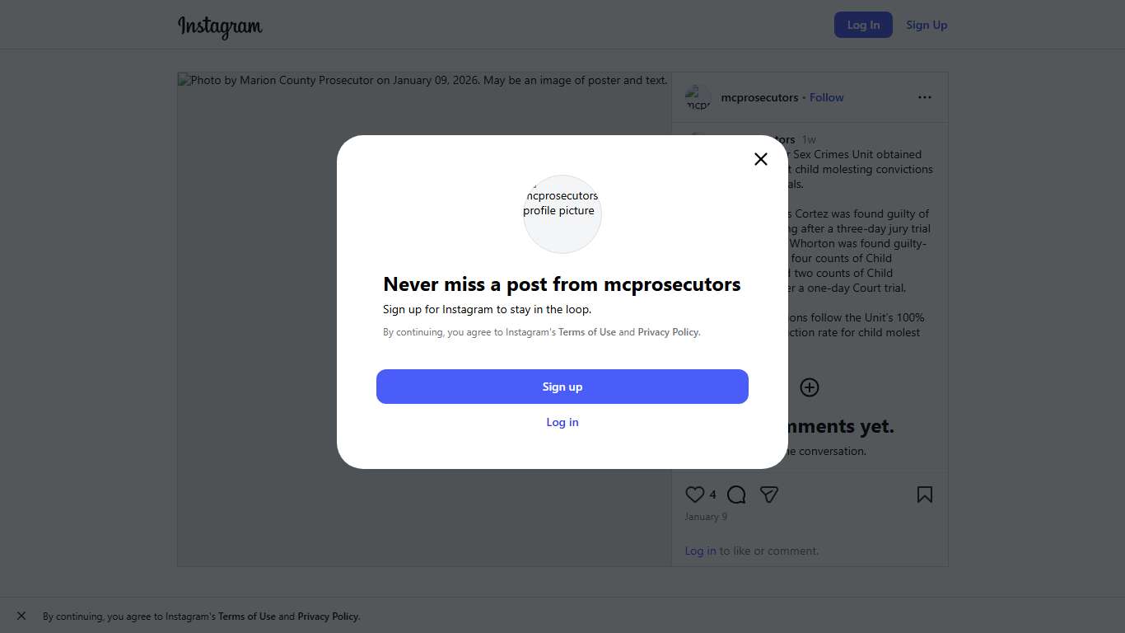Share the post with paper plane icon
This screenshot has width=1125, height=633.
click(x=769, y=495)
